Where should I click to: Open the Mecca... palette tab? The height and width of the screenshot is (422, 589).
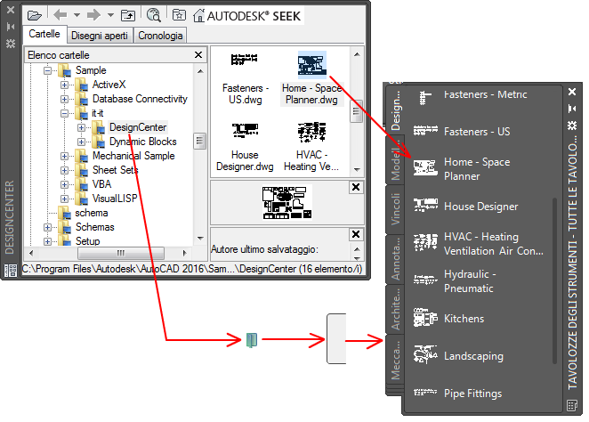click(396, 360)
